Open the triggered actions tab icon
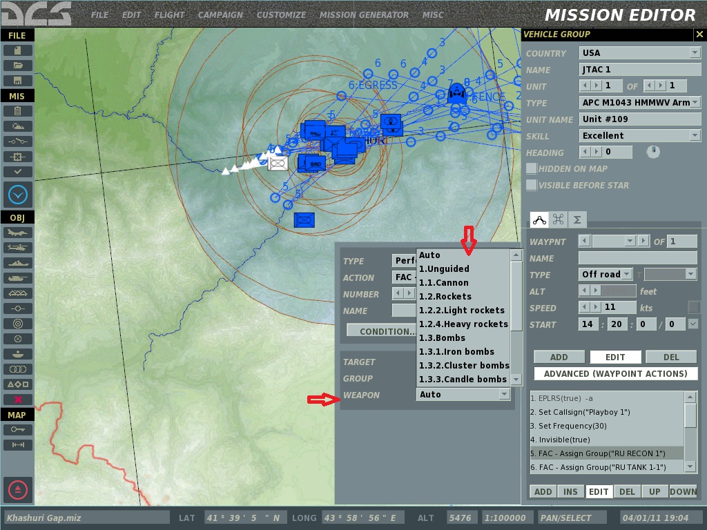The width and height of the screenshot is (707, 530). [558, 219]
